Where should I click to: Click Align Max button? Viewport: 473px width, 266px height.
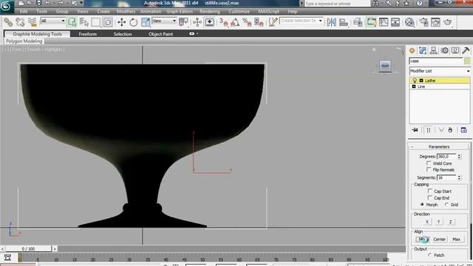[456, 239]
